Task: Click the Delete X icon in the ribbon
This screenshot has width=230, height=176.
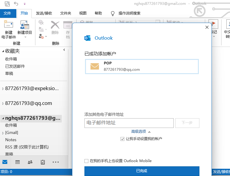Action: [x=55, y=25]
